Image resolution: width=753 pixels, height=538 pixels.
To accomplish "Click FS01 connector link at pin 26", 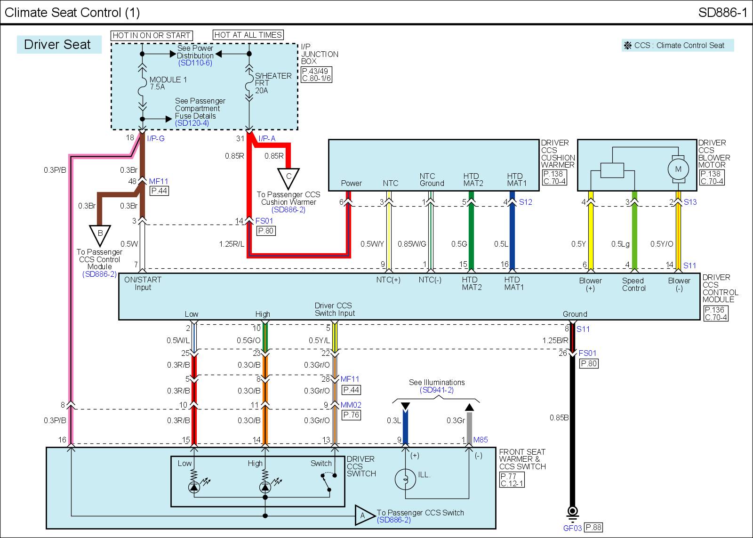I will point(587,353).
